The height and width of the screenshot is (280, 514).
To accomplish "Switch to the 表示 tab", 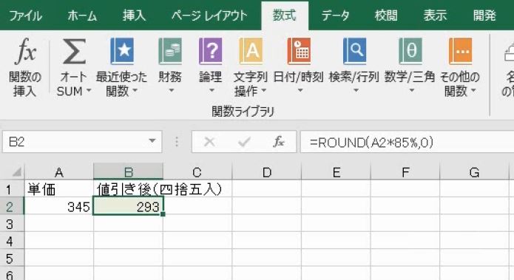I will (x=435, y=16).
